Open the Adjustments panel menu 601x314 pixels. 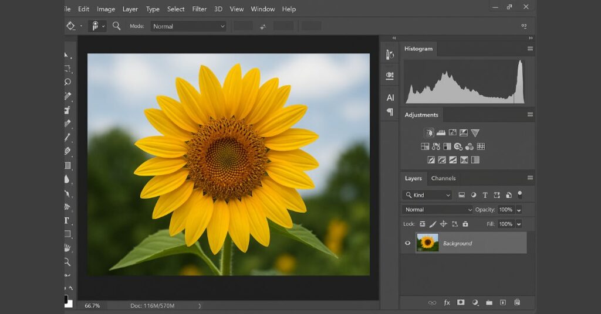[x=530, y=114]
